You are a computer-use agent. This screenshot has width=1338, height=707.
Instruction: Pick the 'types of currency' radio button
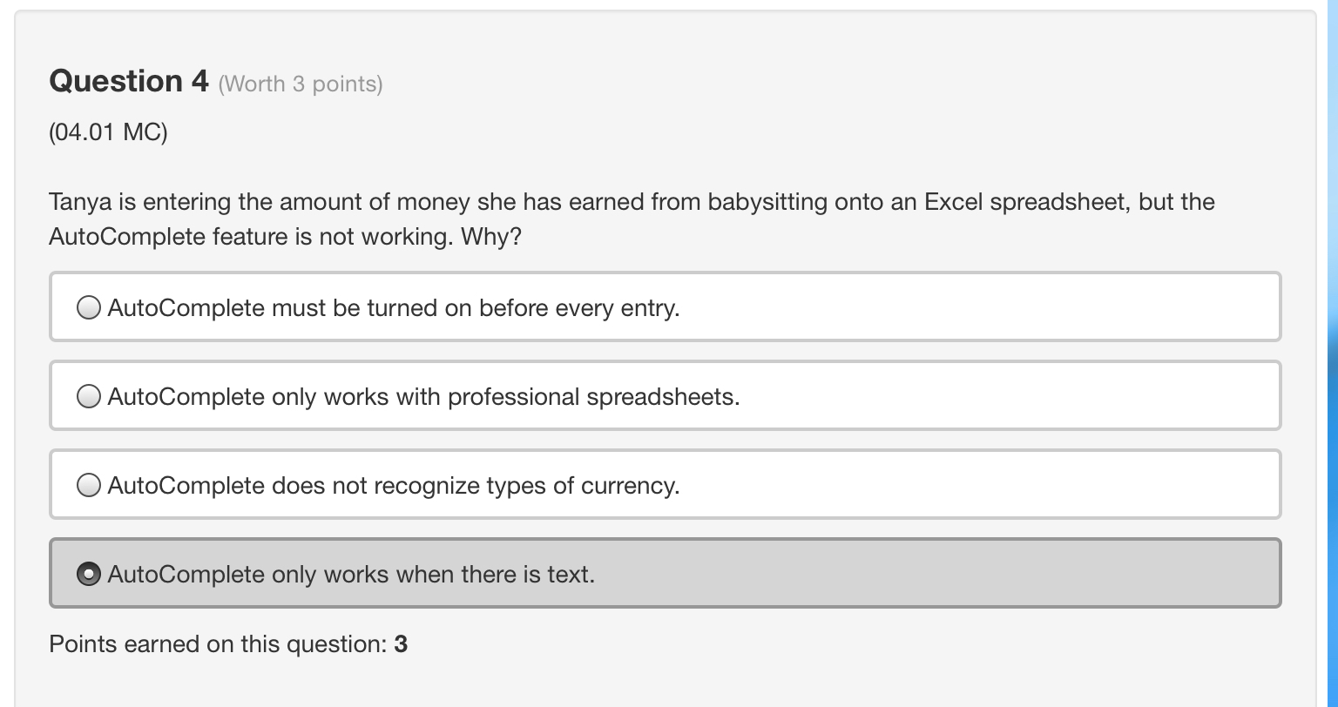coord(89,485)
